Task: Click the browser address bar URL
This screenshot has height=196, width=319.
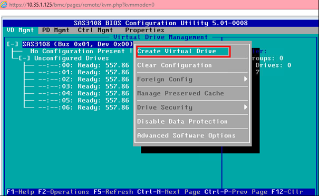Action: (x=82, y=4)
